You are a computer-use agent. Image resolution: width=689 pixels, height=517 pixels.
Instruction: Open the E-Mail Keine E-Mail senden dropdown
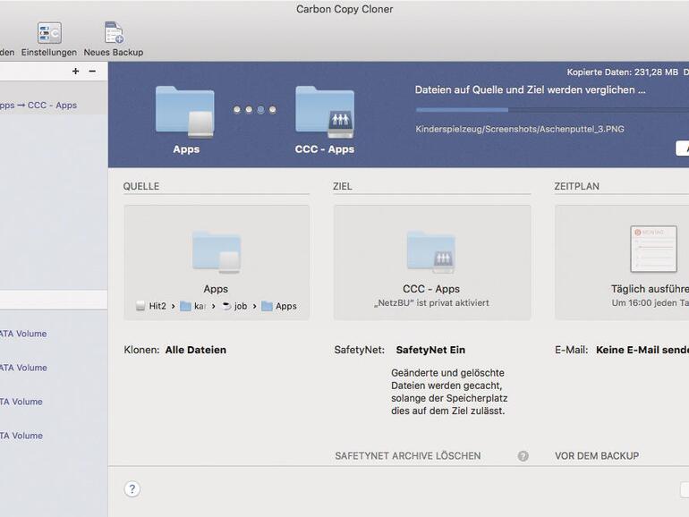642,350
